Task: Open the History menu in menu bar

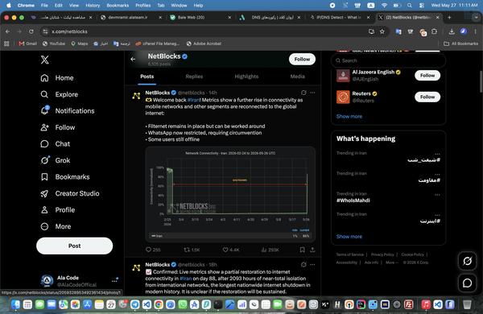Action: click(93, 6)
